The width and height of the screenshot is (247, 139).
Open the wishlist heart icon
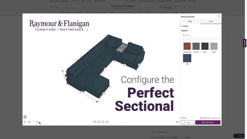(189, 7)
